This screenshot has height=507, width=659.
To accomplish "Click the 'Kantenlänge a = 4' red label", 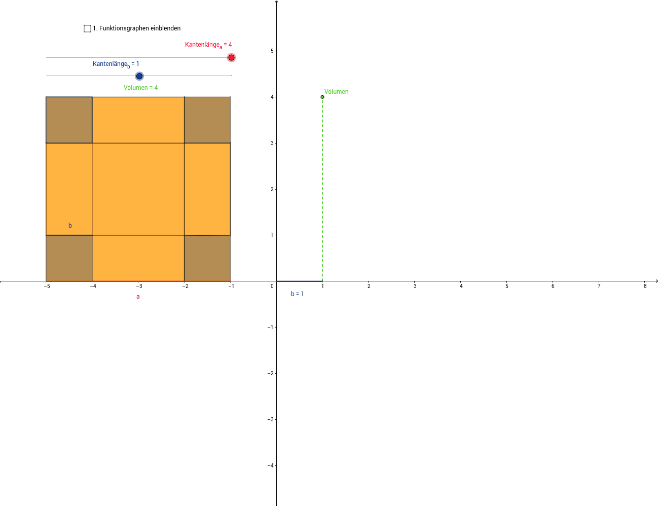I will coord(208,45).
